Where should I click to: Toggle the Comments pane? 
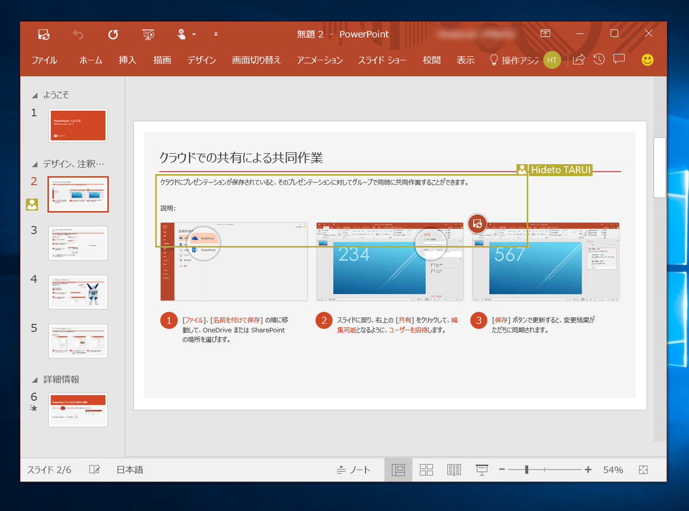pyautogui.click(x=619, y=60)
